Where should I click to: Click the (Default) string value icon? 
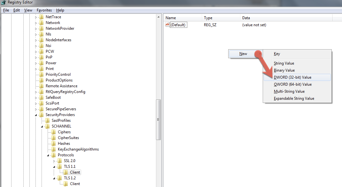point(167,25)
